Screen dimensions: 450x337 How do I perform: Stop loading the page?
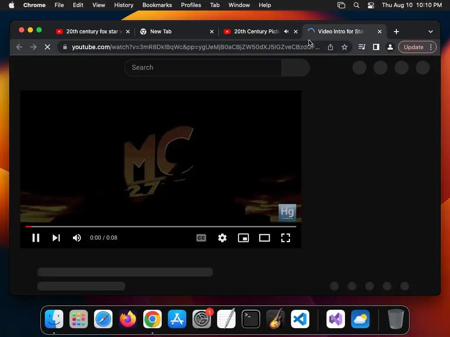pyautogui.click(x=47, y=47)
